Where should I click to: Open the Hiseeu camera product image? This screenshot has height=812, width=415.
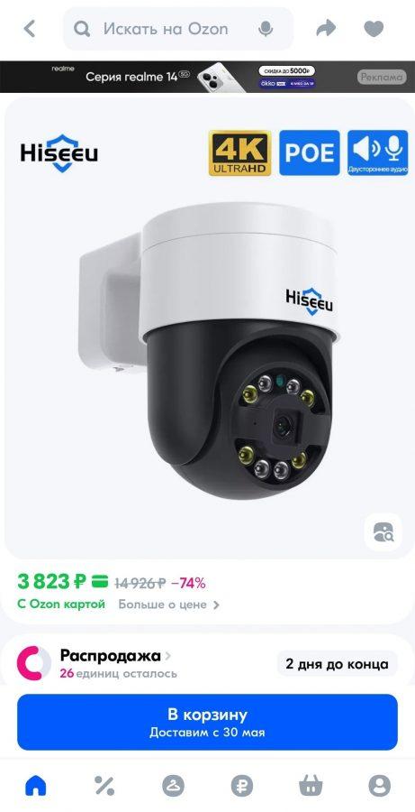207,328
